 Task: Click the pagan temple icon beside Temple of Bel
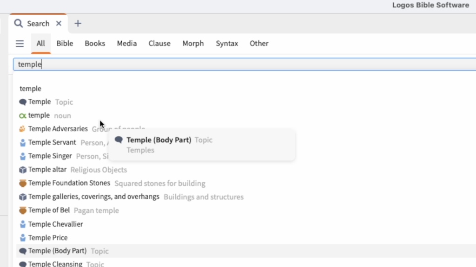[x=22, y=210]
